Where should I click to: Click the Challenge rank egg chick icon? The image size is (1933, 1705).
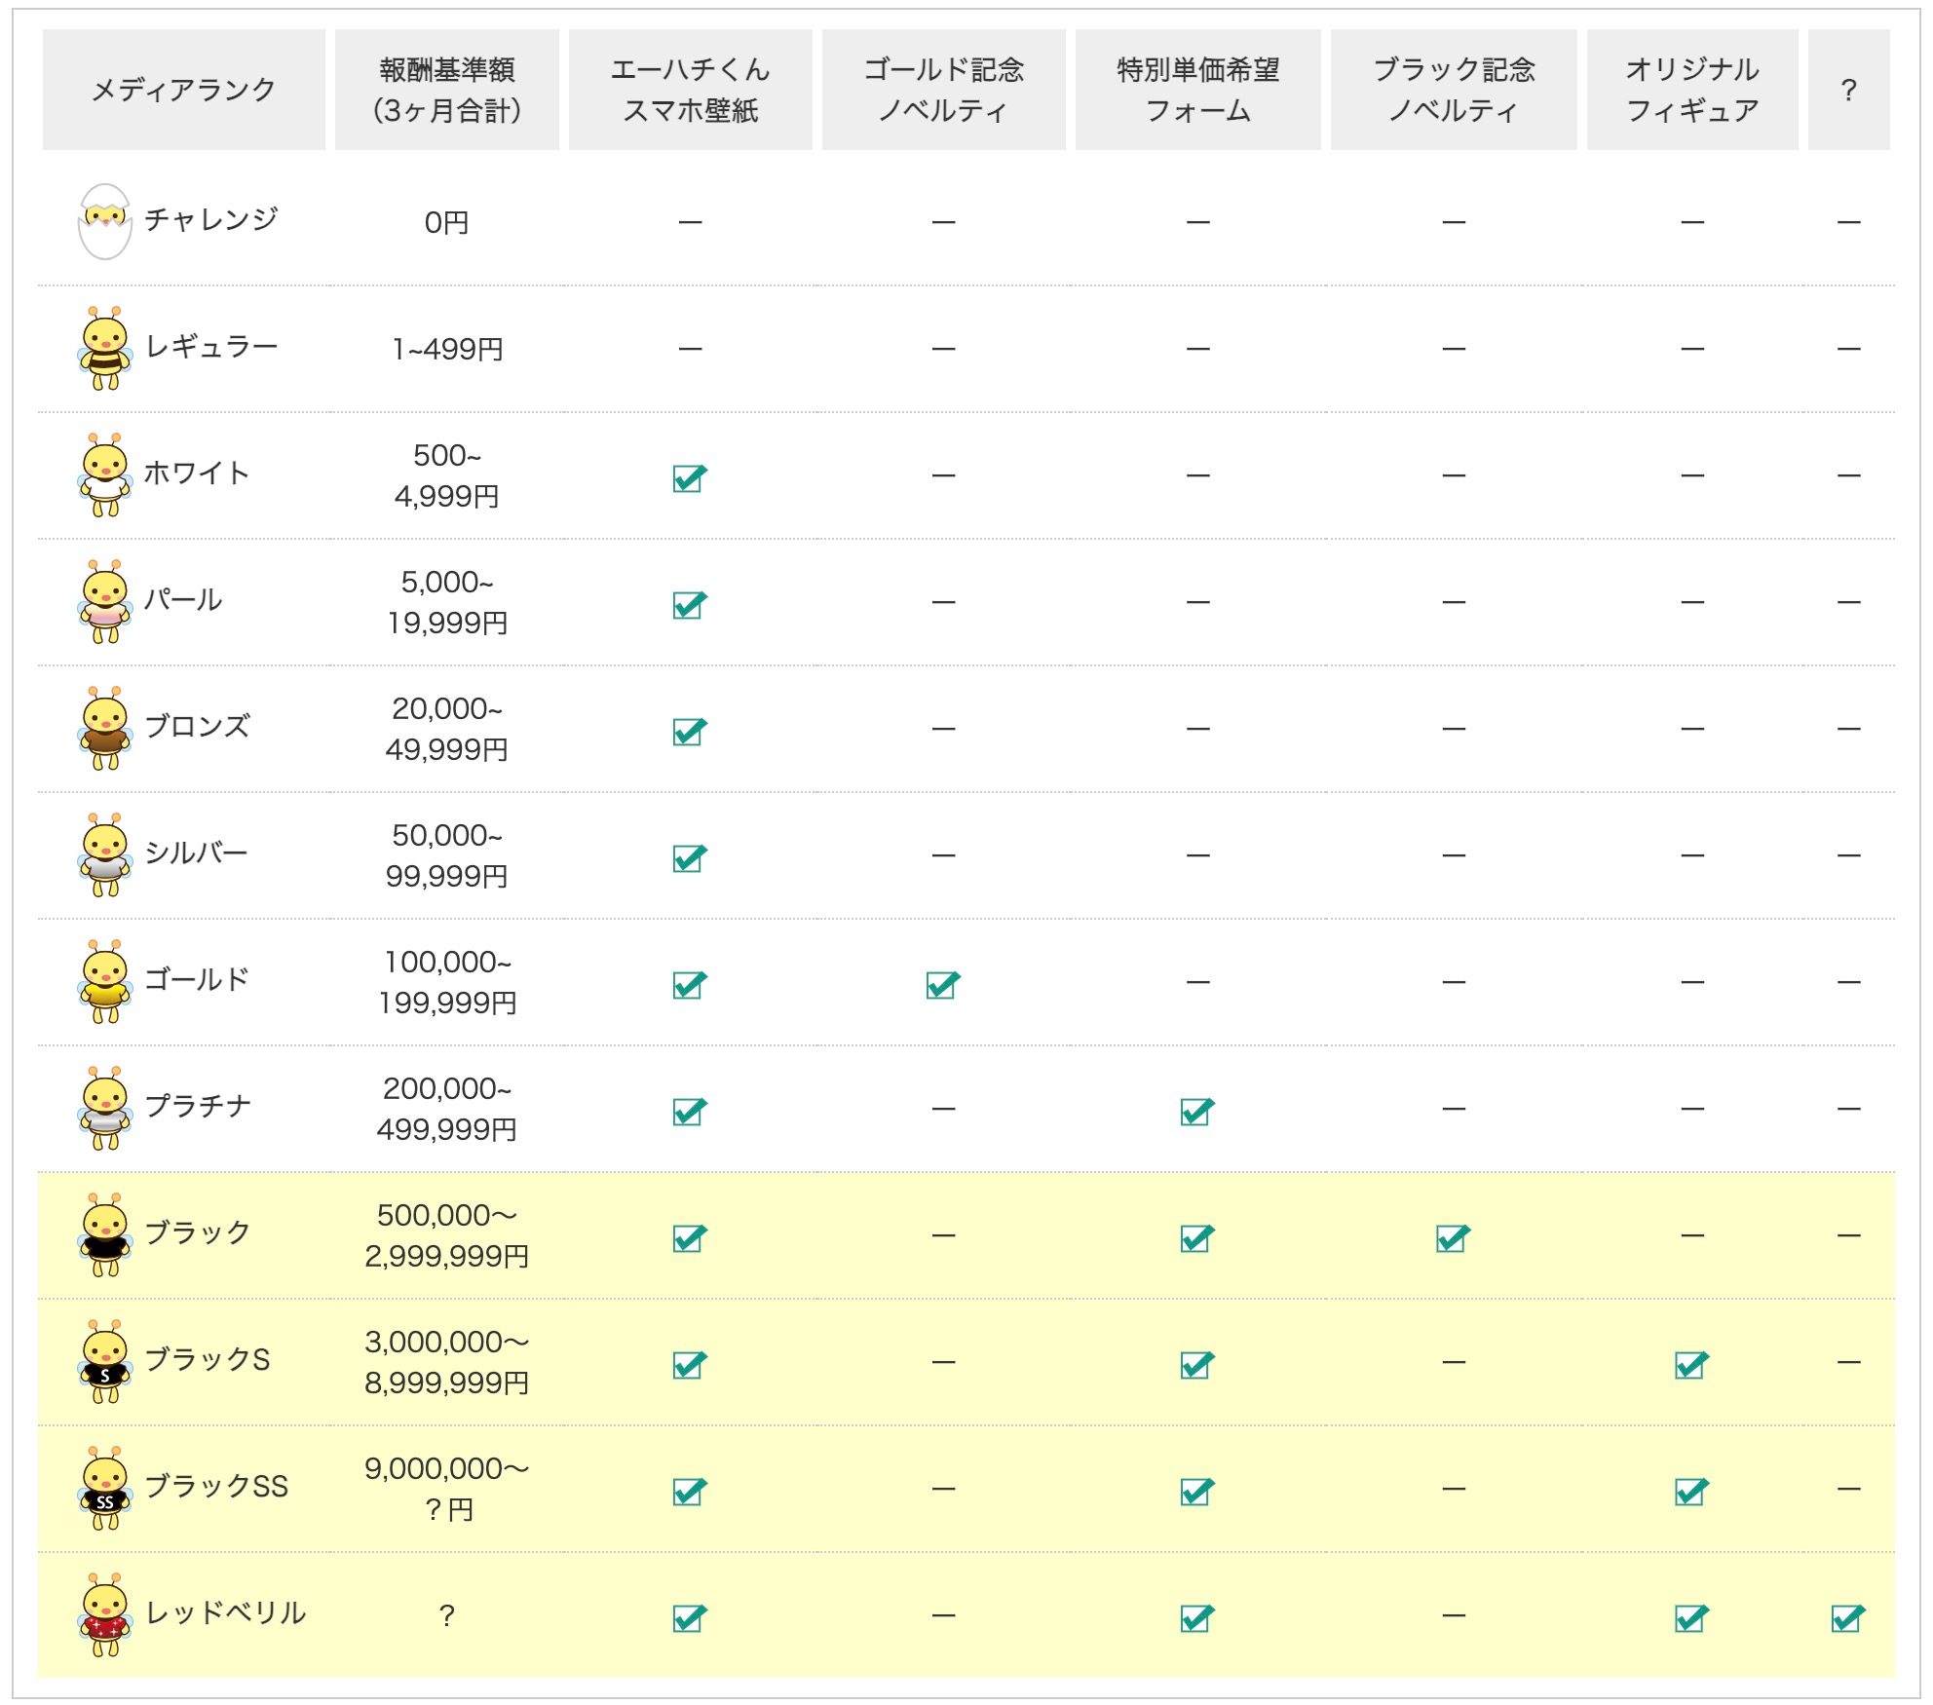pos(104,221)
